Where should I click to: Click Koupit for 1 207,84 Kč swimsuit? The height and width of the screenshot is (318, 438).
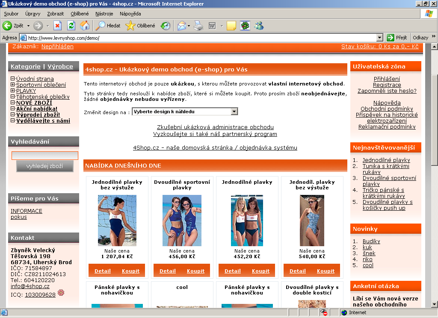pyautogui.click(x=130, y=271)
